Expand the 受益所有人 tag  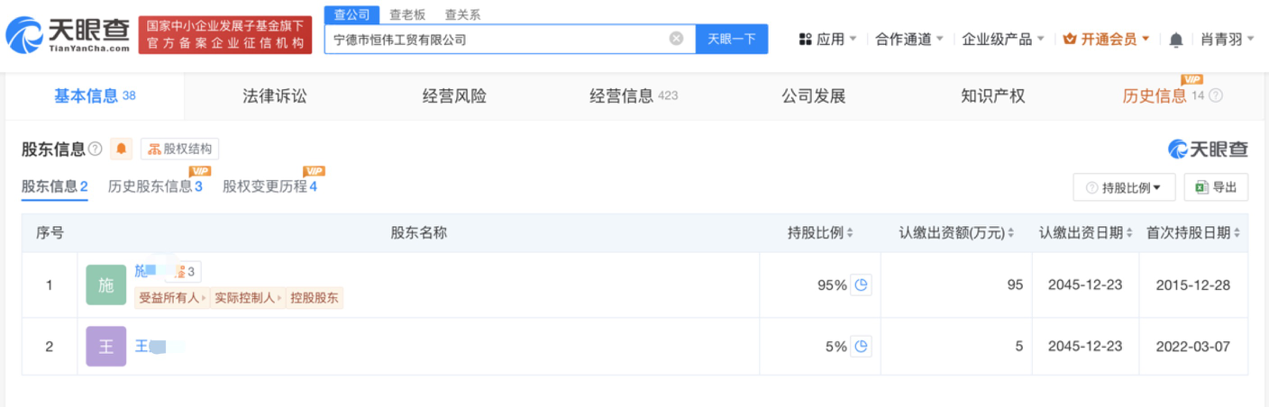pyautogui.click(x=172, y=298)
